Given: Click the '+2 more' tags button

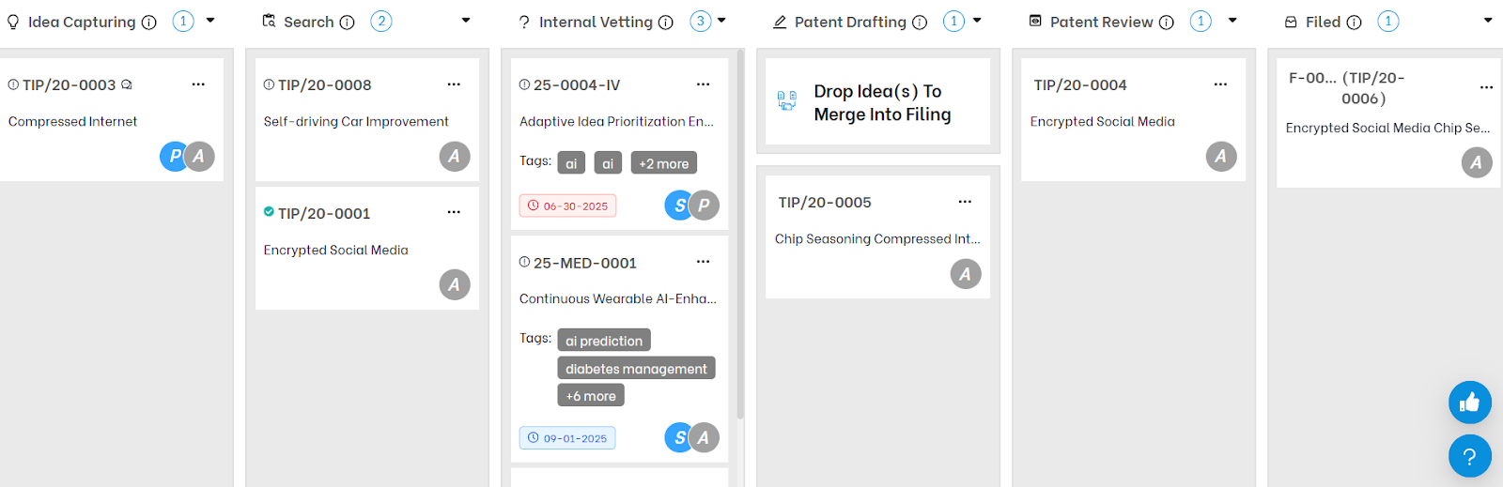Looking at the screenshot, I should (x=663, y=163).
